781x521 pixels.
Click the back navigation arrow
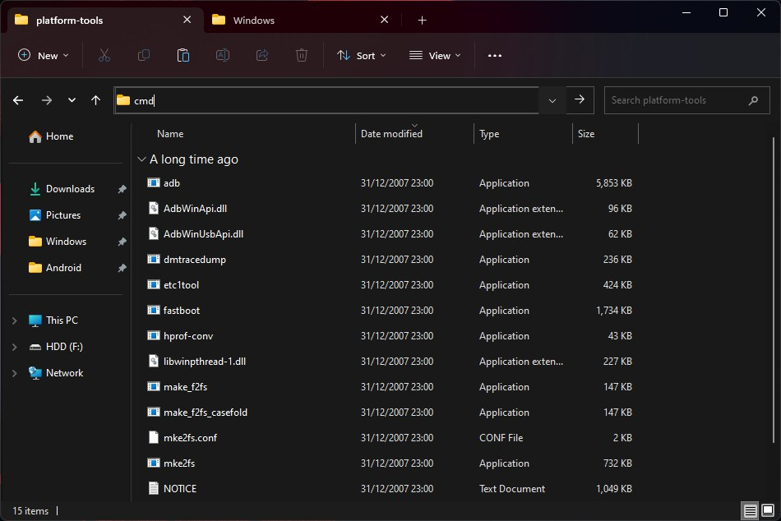[18, 100]
